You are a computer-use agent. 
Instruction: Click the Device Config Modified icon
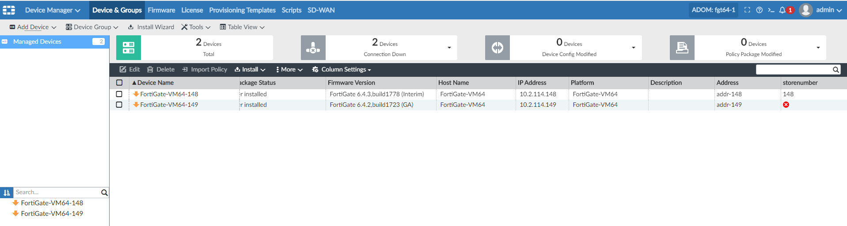click(498, 48)
